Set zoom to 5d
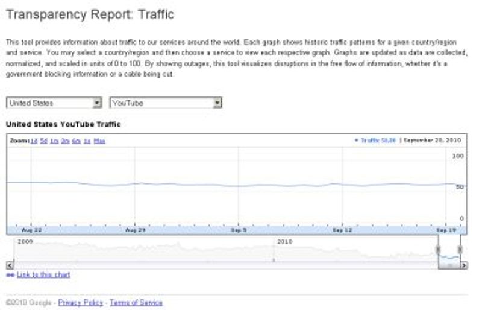 (44, 141)
